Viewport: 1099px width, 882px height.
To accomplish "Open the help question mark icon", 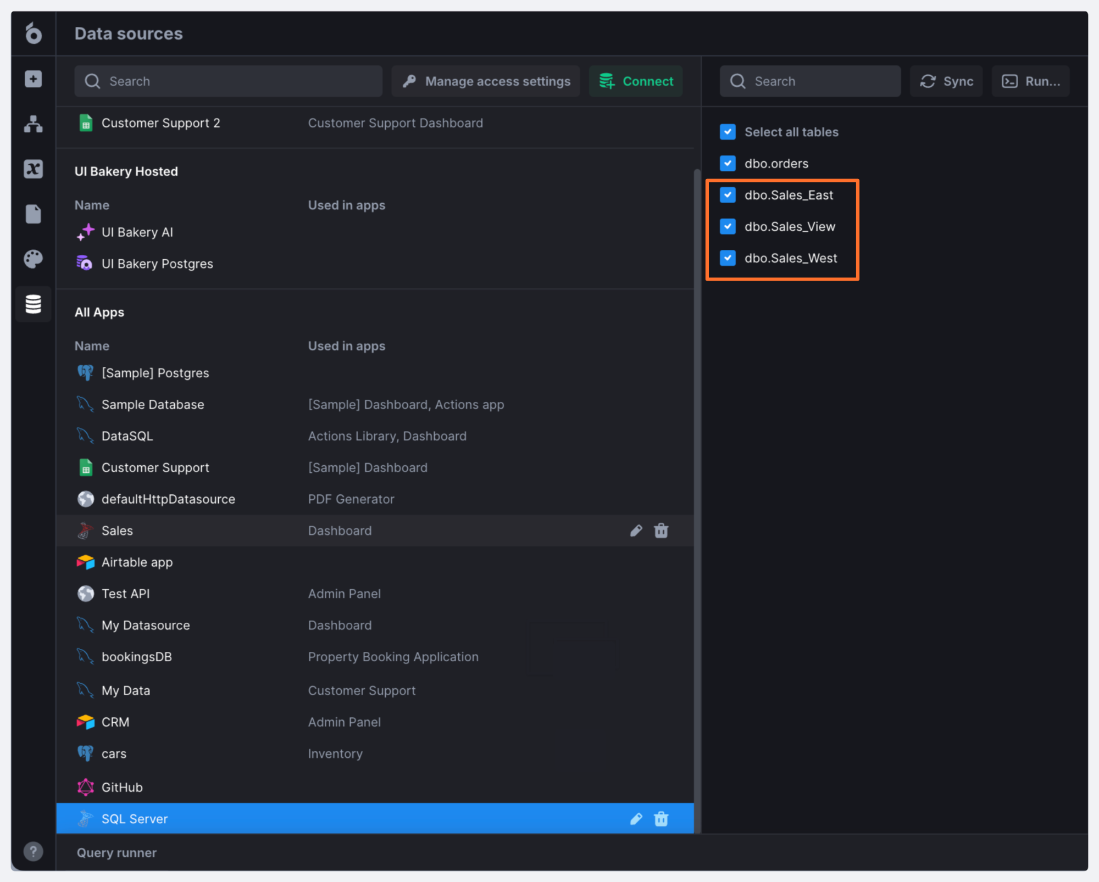I will (34, 852).
